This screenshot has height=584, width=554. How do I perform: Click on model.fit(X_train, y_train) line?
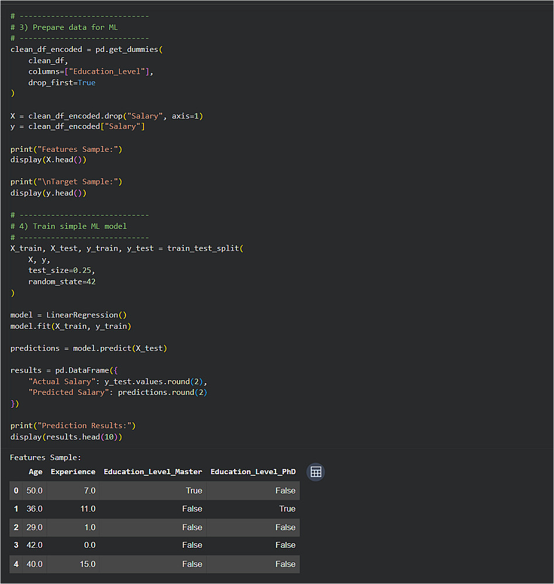[x=71, y=326]
